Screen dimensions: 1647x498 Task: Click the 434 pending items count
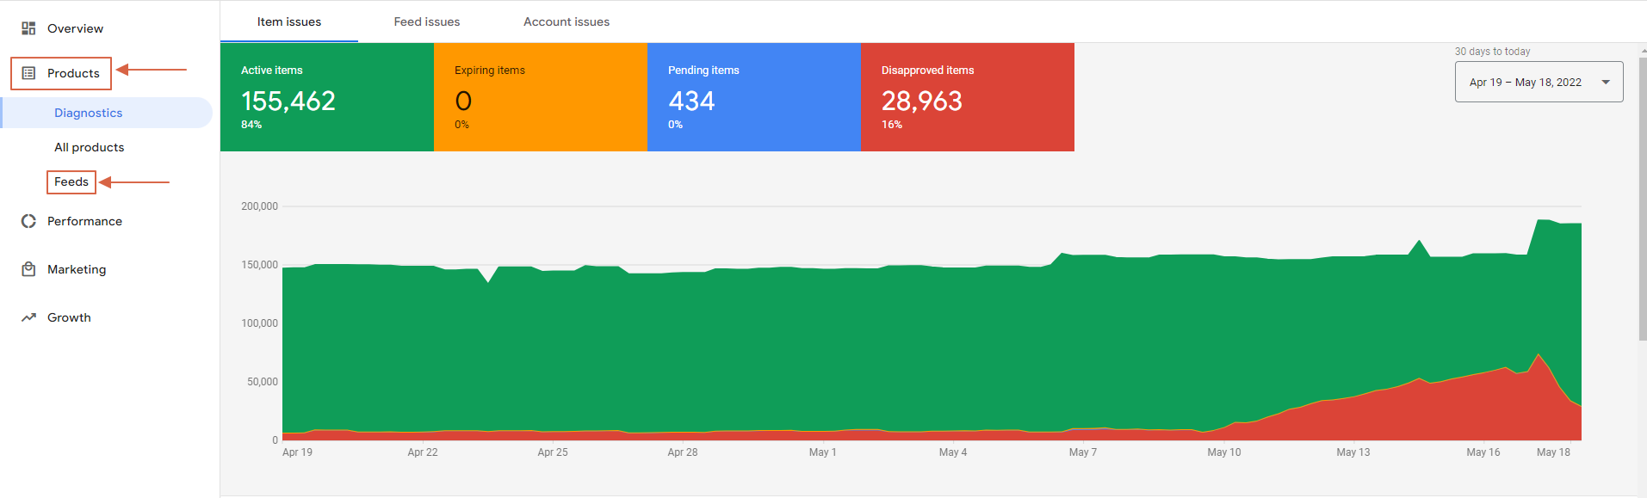pyautogui.click(x=691, y=101)
